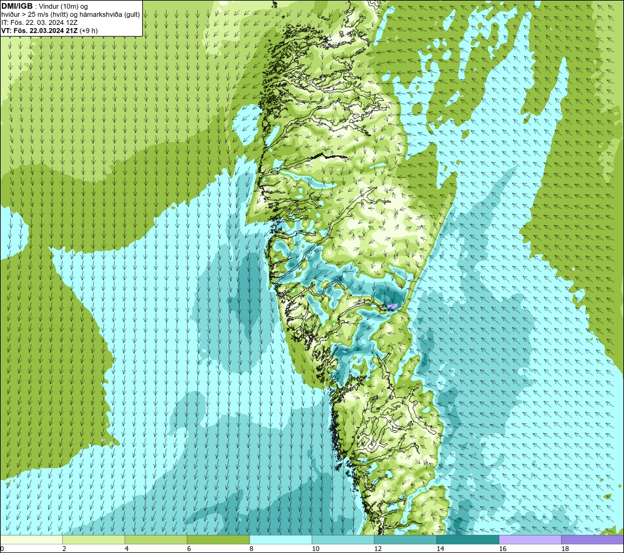The image size is (624, 553).
Task: Click the '2' label on the wind scale
Action: click(64, 549)
